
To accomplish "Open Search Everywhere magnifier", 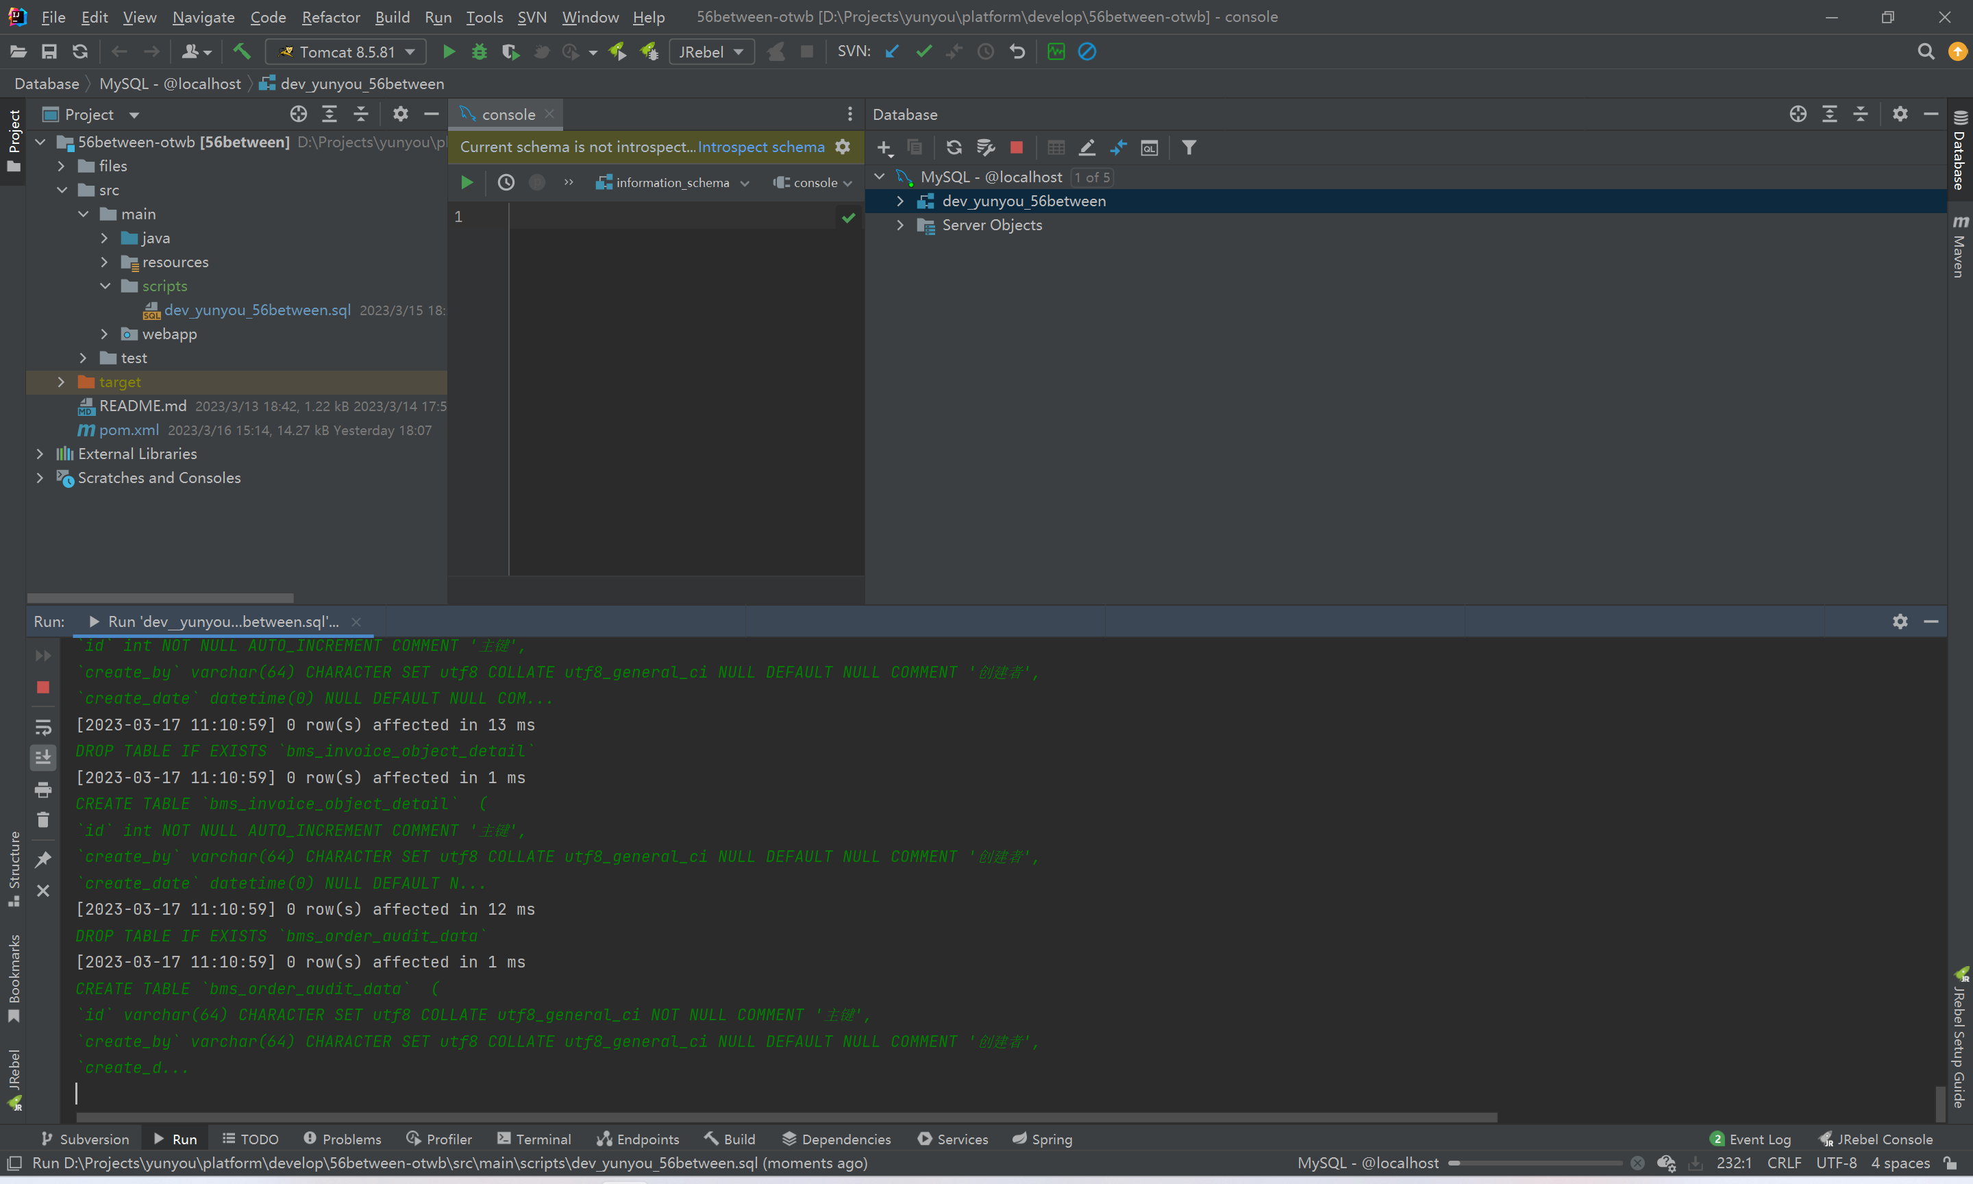I will [x=1925, y=52].
